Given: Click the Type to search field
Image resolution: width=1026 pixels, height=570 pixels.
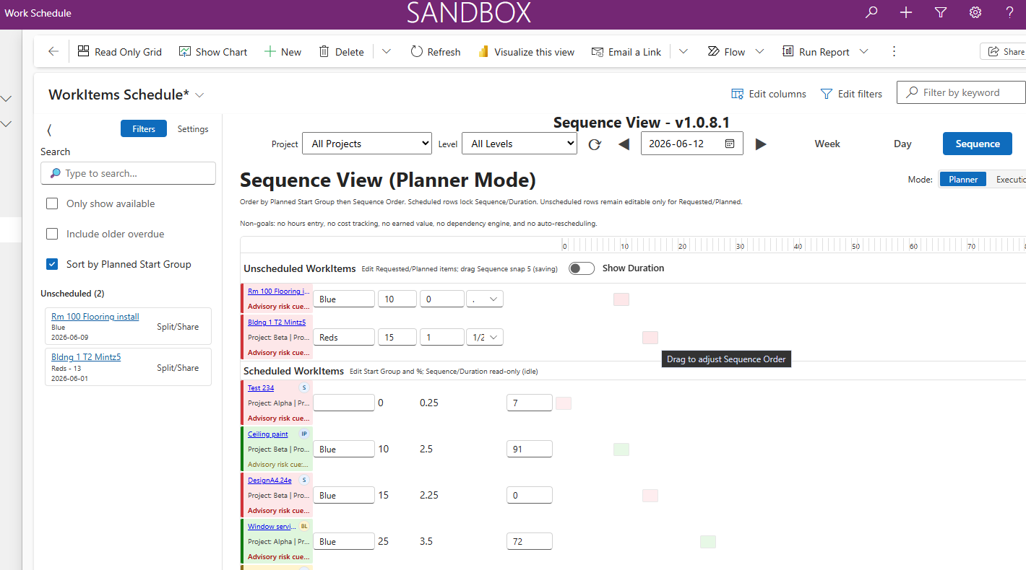Looking at the screenshot, I should click(x=128, y=173).
